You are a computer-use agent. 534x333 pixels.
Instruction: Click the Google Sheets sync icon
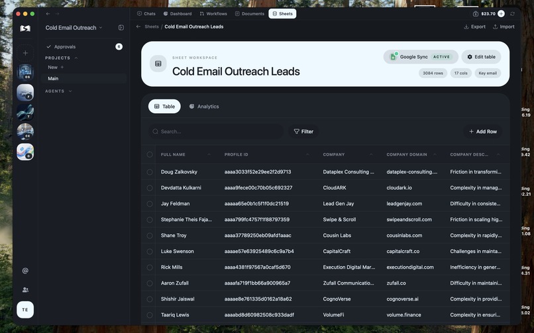[x=394, y=57]
